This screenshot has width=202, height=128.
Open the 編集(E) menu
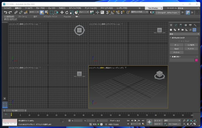[18, 8]
